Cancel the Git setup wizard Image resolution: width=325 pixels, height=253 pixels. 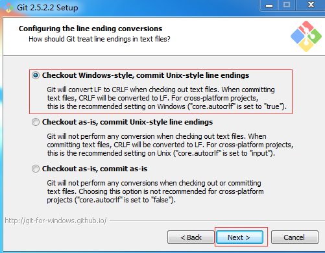(295, 237)
